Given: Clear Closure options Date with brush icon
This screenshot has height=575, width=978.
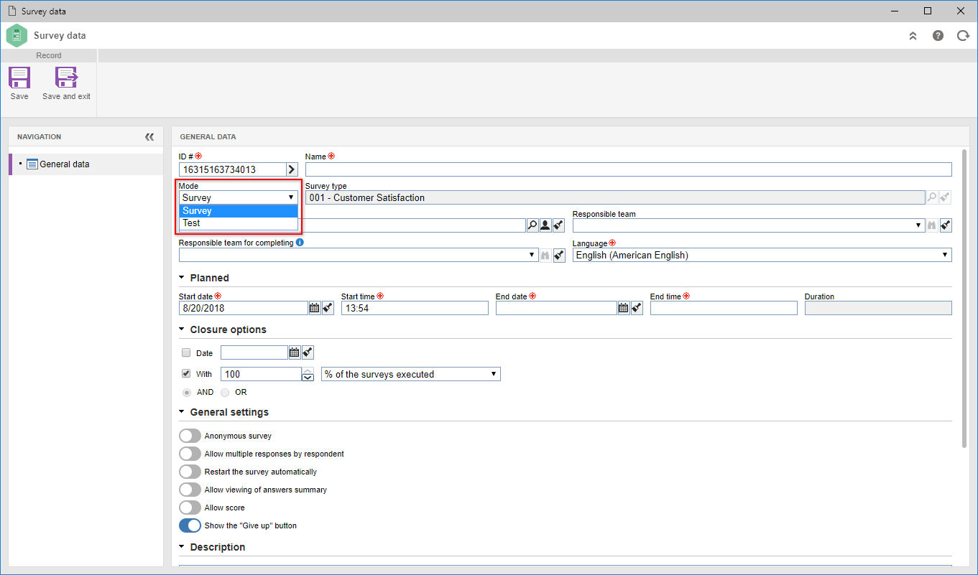Looking at the screenshot, I should coord(308,352).
